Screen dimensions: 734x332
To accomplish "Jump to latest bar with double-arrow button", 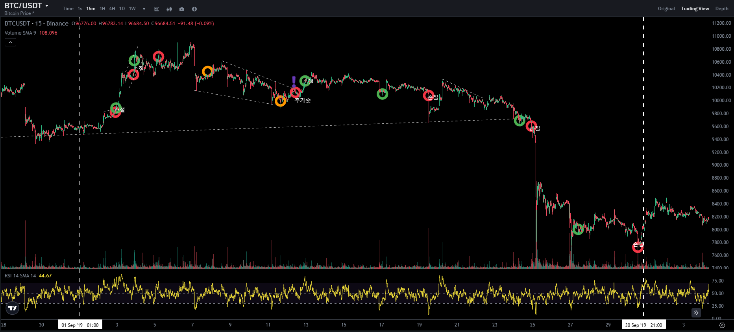I will tap(696, 313).
